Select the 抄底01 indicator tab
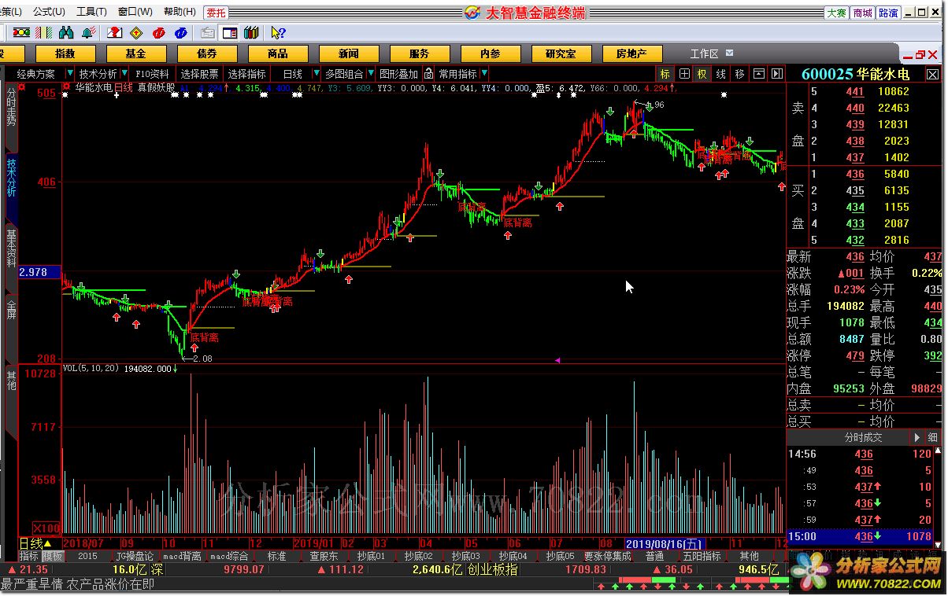This screenshot has height=596, width=948. click(372, 556)
